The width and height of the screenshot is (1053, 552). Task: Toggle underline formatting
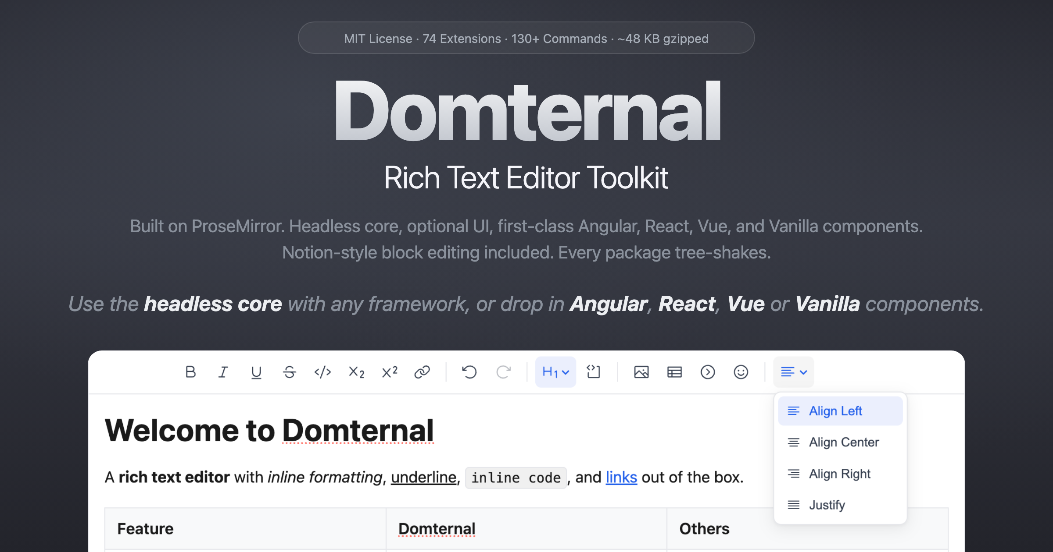click(256, 372)
